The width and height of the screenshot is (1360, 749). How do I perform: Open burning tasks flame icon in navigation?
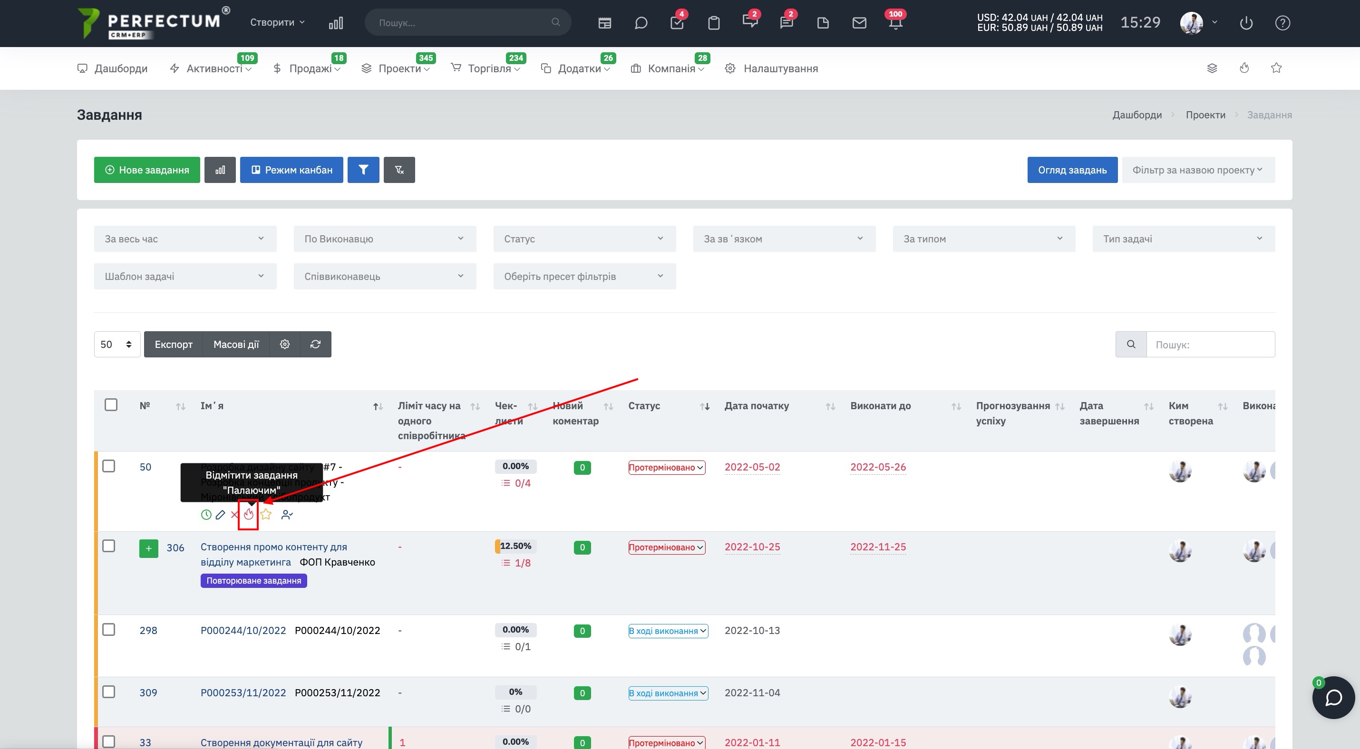(x=1244, y=67)
